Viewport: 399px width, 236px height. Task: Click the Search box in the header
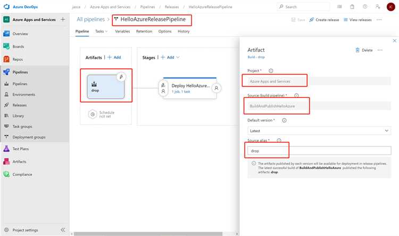point(303,7)
